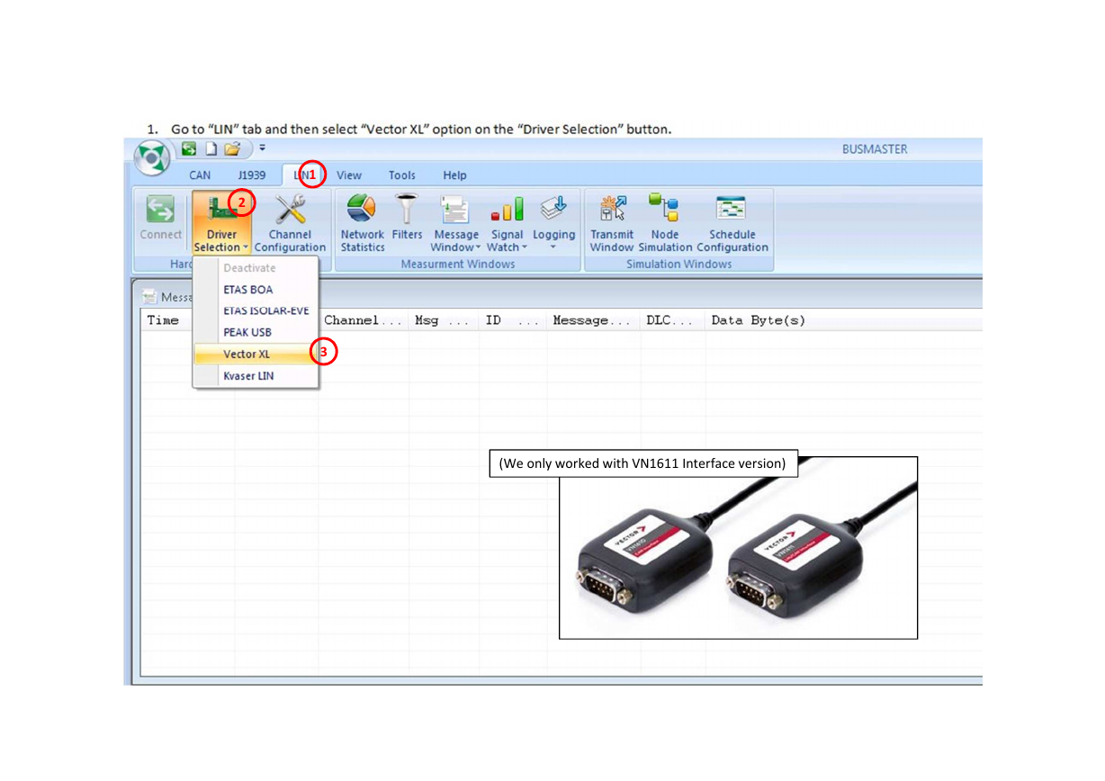Viewport: 1105px width, 781px height.
Task: Click the Message Window icon
Action: pos(454,209)
